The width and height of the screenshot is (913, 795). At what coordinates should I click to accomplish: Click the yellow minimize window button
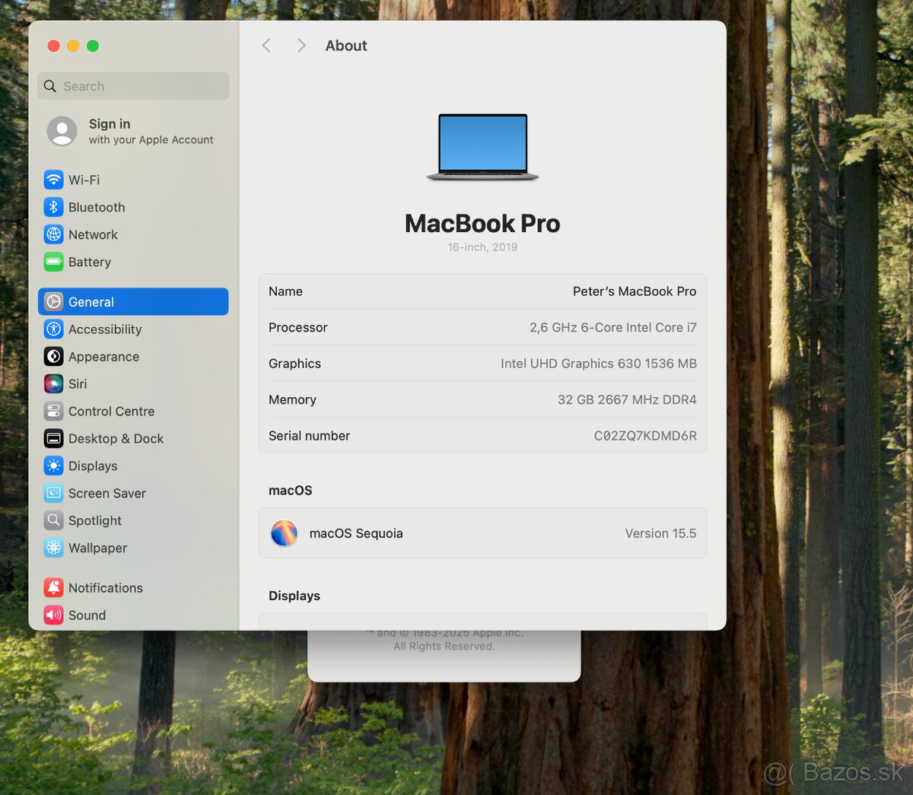pyautogui.click(x=73, y=46)
